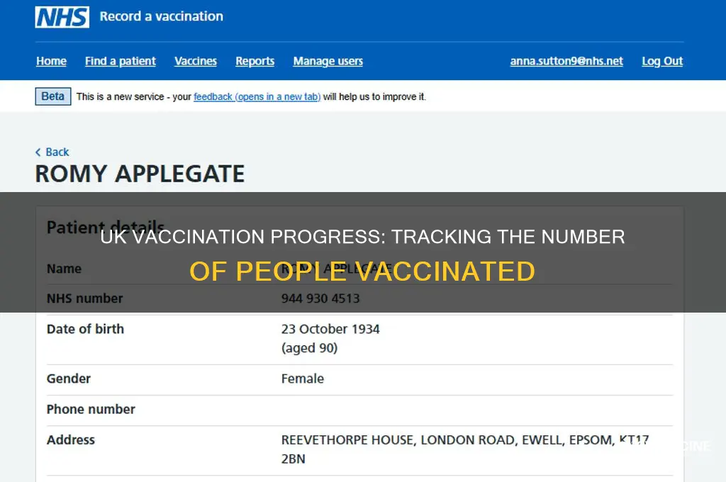Screen dimensions: 726x482
Task: Click the NHS logo
Action: point(62,17)
